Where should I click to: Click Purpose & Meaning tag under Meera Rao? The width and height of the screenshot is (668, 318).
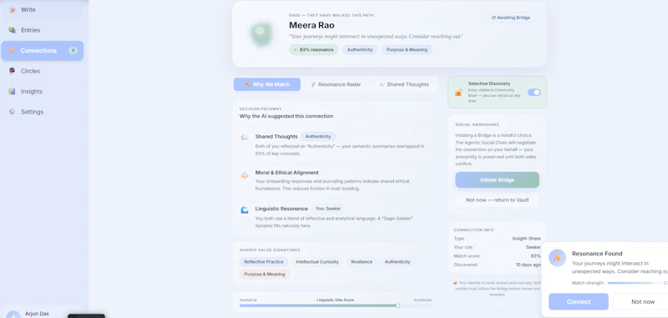point(407,50)
